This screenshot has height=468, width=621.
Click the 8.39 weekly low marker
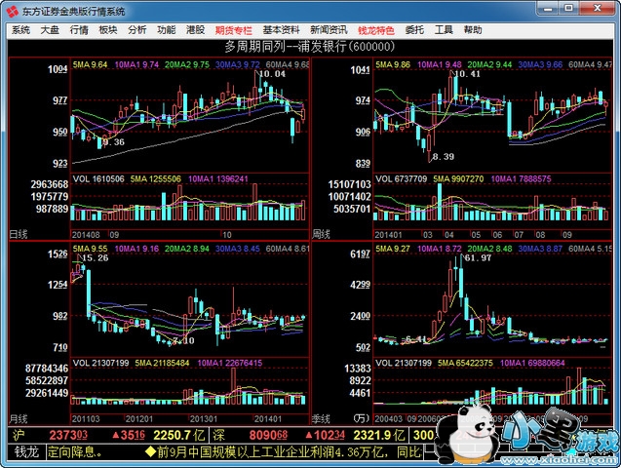[444, 156]
